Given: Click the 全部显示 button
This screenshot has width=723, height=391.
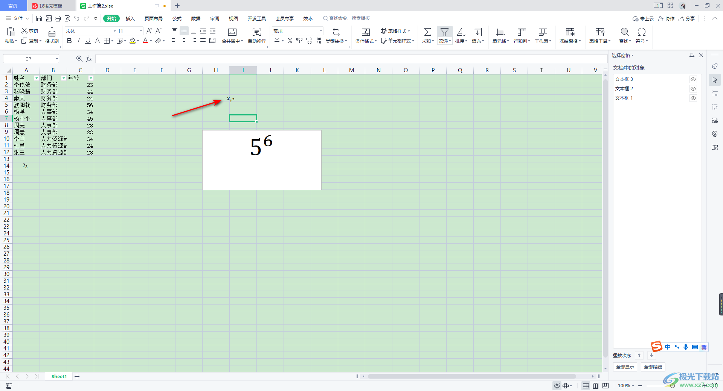Looking at the screenshot, I should (x=625, y=367).
